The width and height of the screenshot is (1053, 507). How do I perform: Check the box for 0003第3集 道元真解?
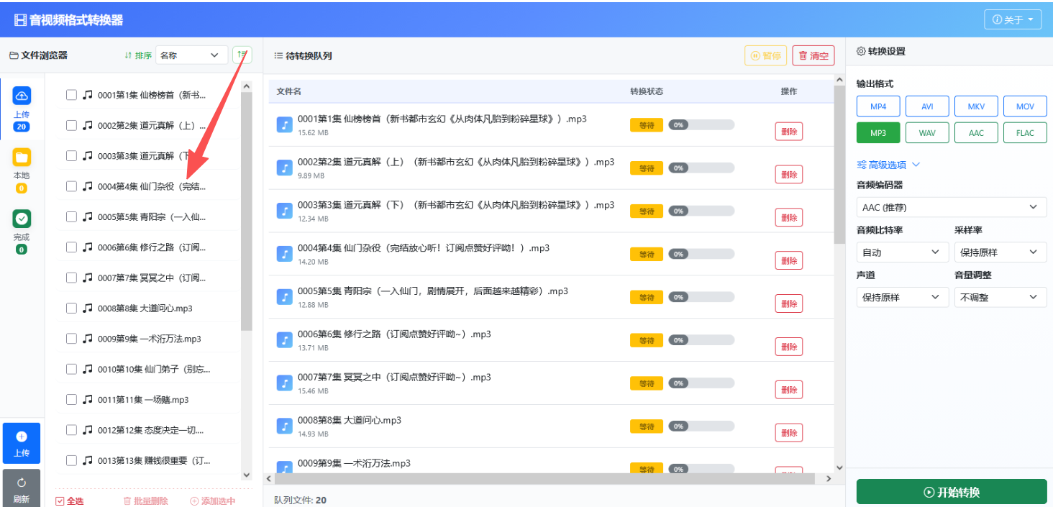click(71, 155)
